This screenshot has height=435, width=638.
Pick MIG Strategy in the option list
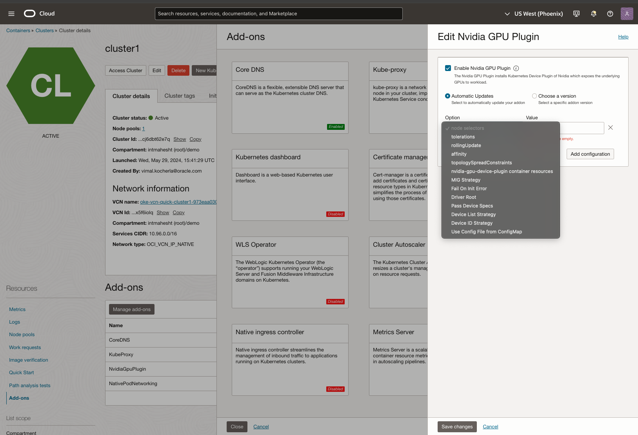(x=466, y=180)
